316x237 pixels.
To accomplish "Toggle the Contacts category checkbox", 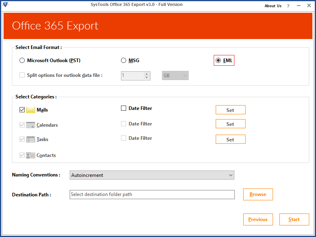I will point(22,155).
